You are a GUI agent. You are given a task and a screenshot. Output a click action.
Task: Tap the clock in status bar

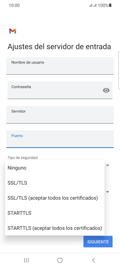pos(14,5)
